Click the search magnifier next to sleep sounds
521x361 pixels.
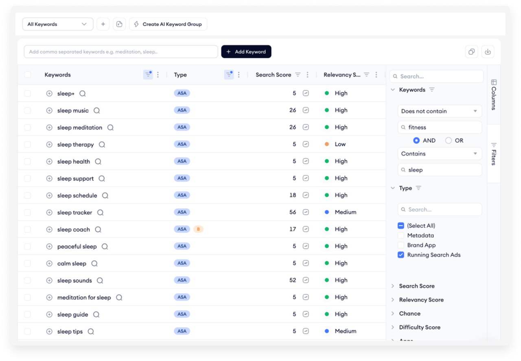[100, 280]
